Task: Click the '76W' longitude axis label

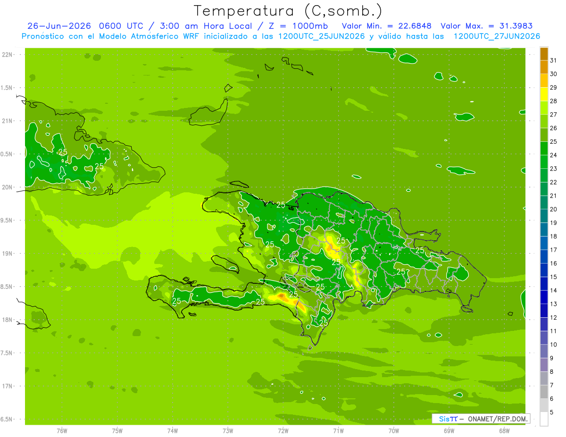Action: click(x=62, y=430)
